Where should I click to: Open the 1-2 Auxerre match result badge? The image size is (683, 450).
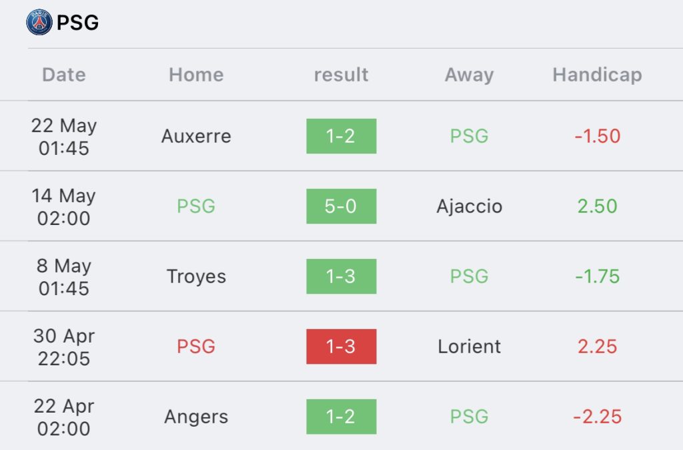pyautogui.click(x=341, y=136)
